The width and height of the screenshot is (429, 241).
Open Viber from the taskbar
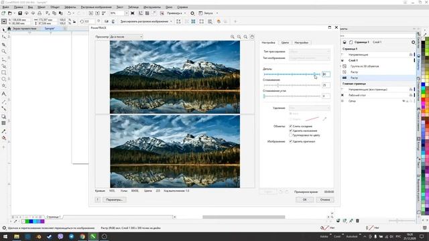pos(60,236)
